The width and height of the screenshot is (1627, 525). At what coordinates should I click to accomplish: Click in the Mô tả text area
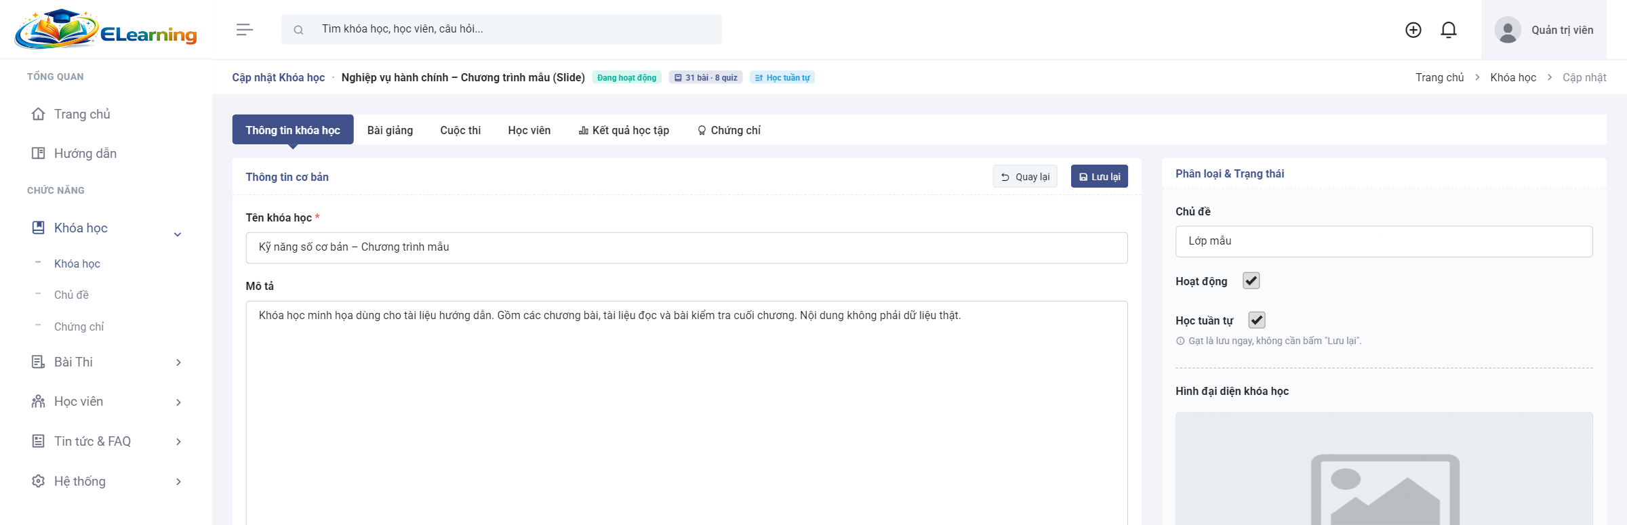click(x=687, y=413)
